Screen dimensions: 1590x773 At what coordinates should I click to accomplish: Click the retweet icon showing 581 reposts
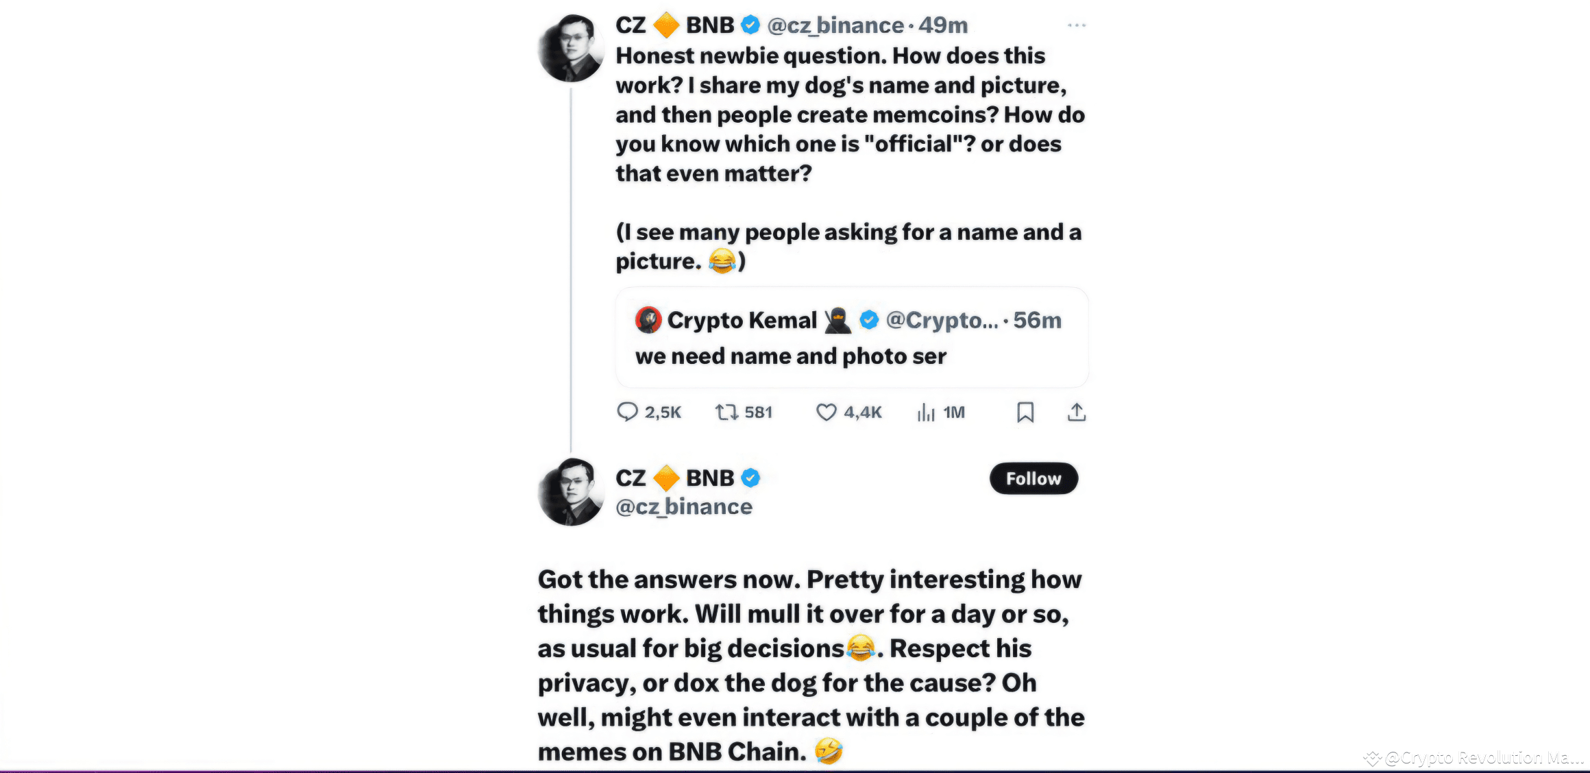pyautogui.click(x=728, y=412)
